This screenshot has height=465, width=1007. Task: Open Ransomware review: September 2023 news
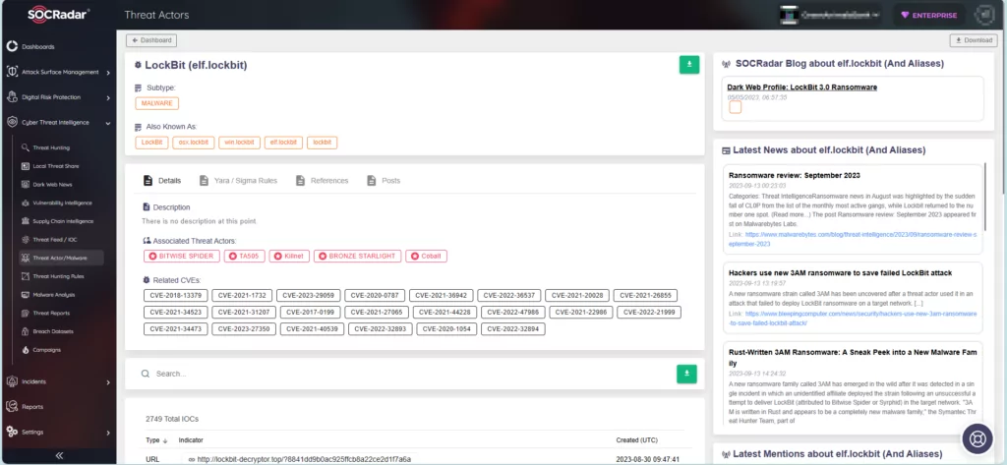pyautogui.click(x=795, y=175)
